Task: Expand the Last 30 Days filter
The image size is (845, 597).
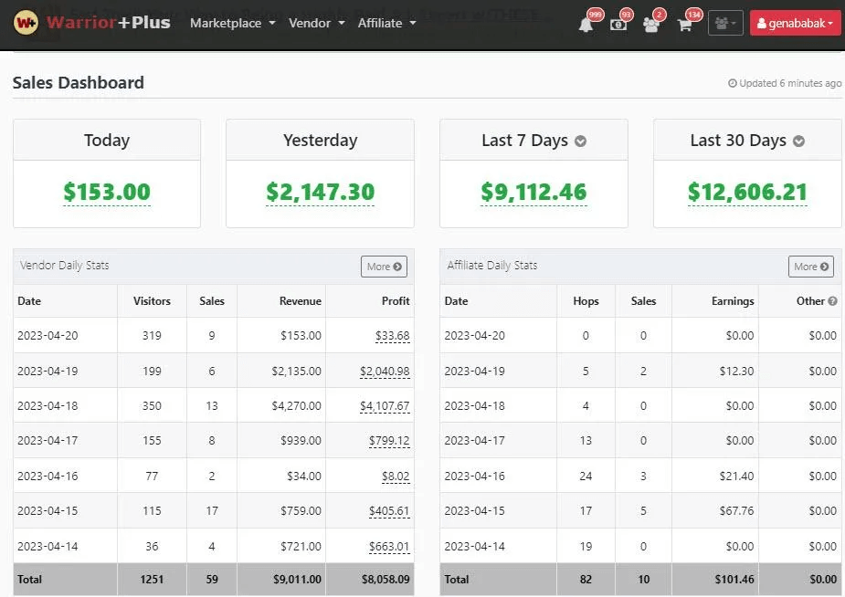Action: click(798, 140)
